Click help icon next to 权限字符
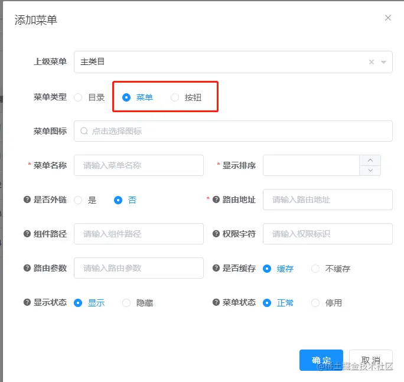 [x=216, y=234]
